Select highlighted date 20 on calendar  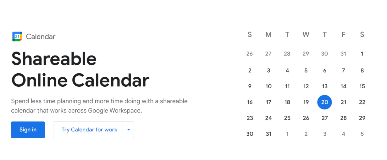324,102
